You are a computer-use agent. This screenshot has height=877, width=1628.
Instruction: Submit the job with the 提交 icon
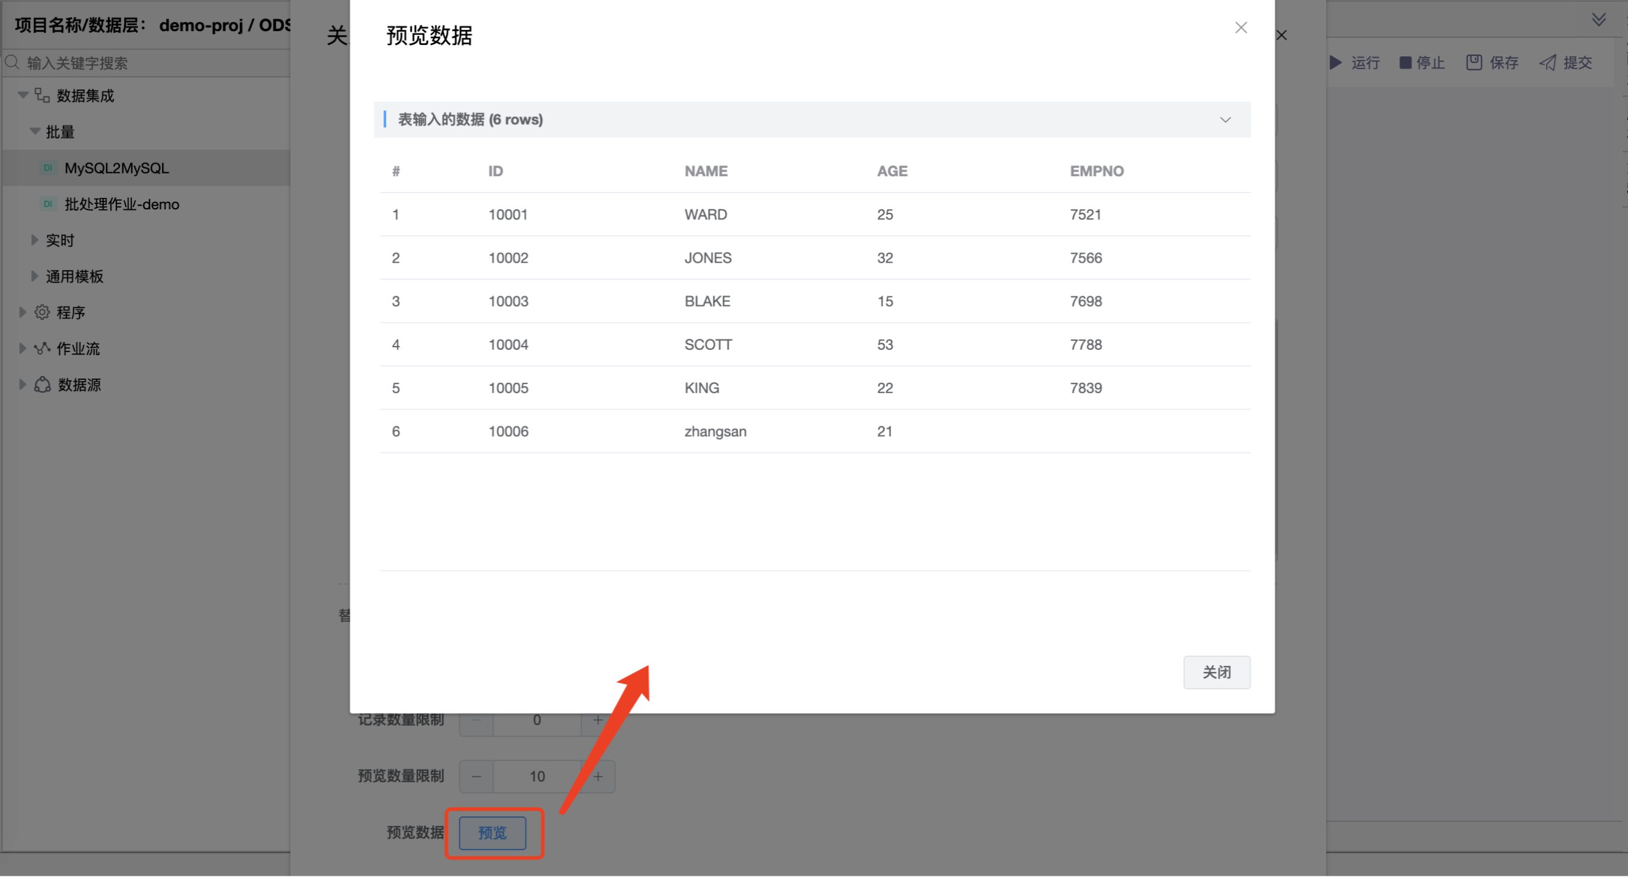click(1547, 62)
